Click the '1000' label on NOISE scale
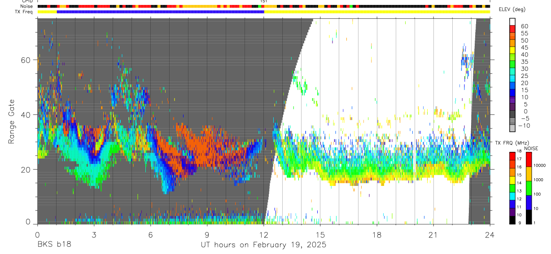Viewport: 551px width, 254px height. tap(538, 180)
